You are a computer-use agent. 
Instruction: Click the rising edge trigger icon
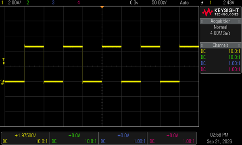click(x=202, y=3)
